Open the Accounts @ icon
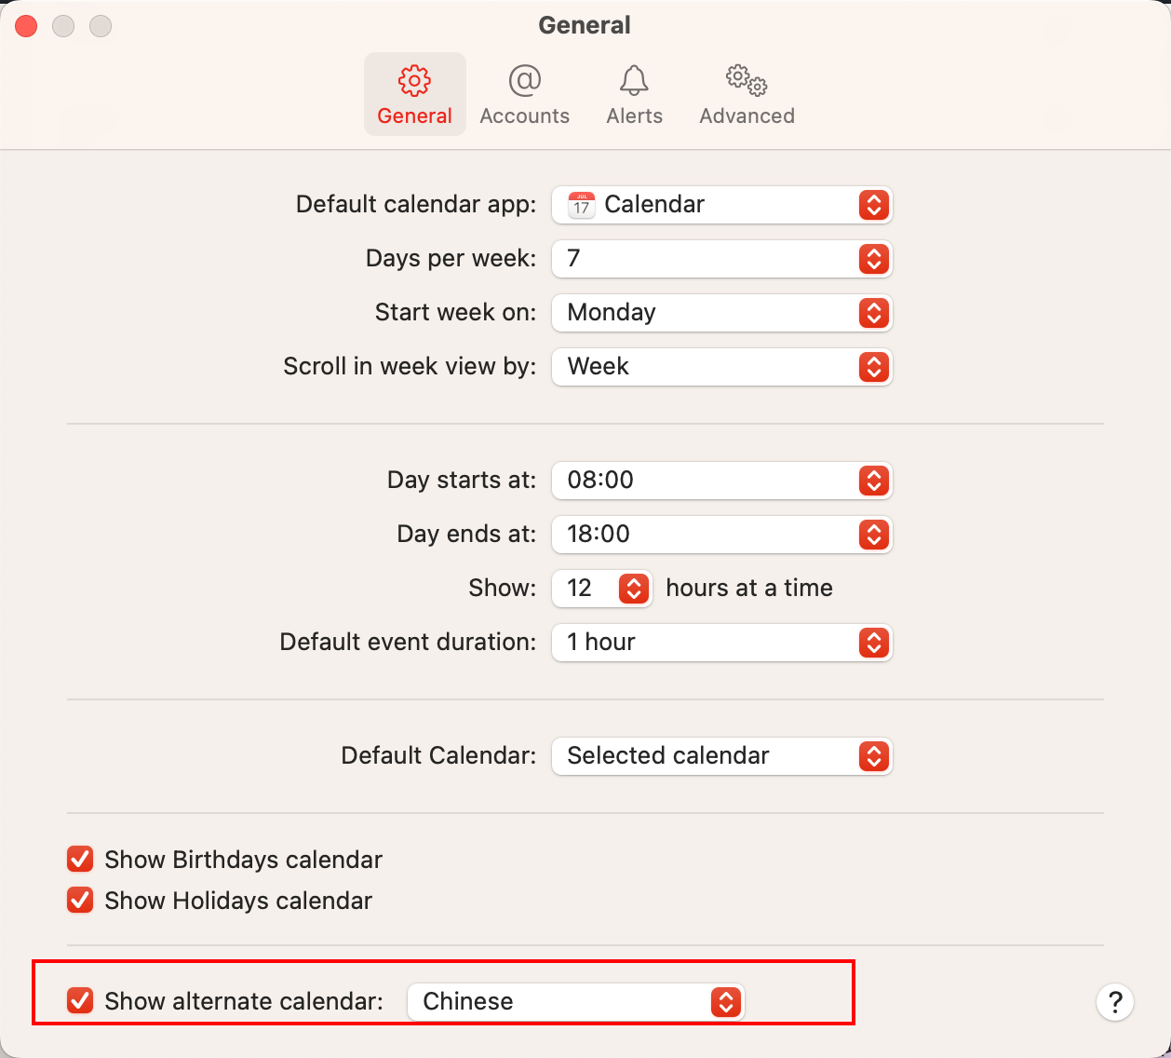 tap(524, 81)
